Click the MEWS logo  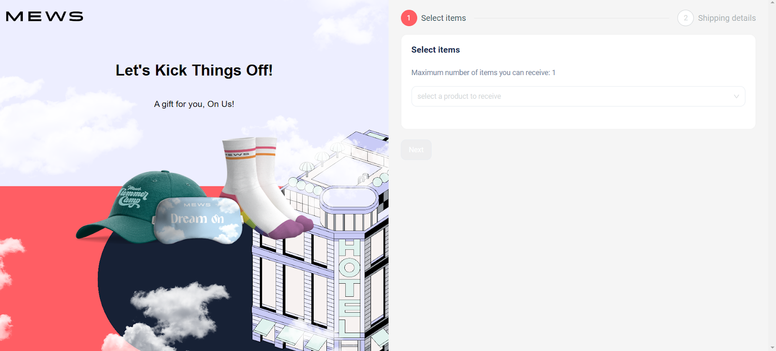tap(45, 16)
